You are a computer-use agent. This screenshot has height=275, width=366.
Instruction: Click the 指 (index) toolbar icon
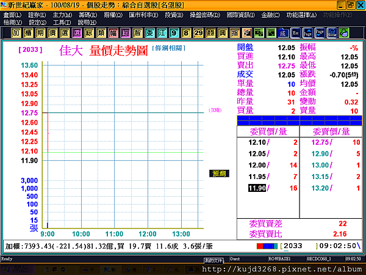(234, 33)
